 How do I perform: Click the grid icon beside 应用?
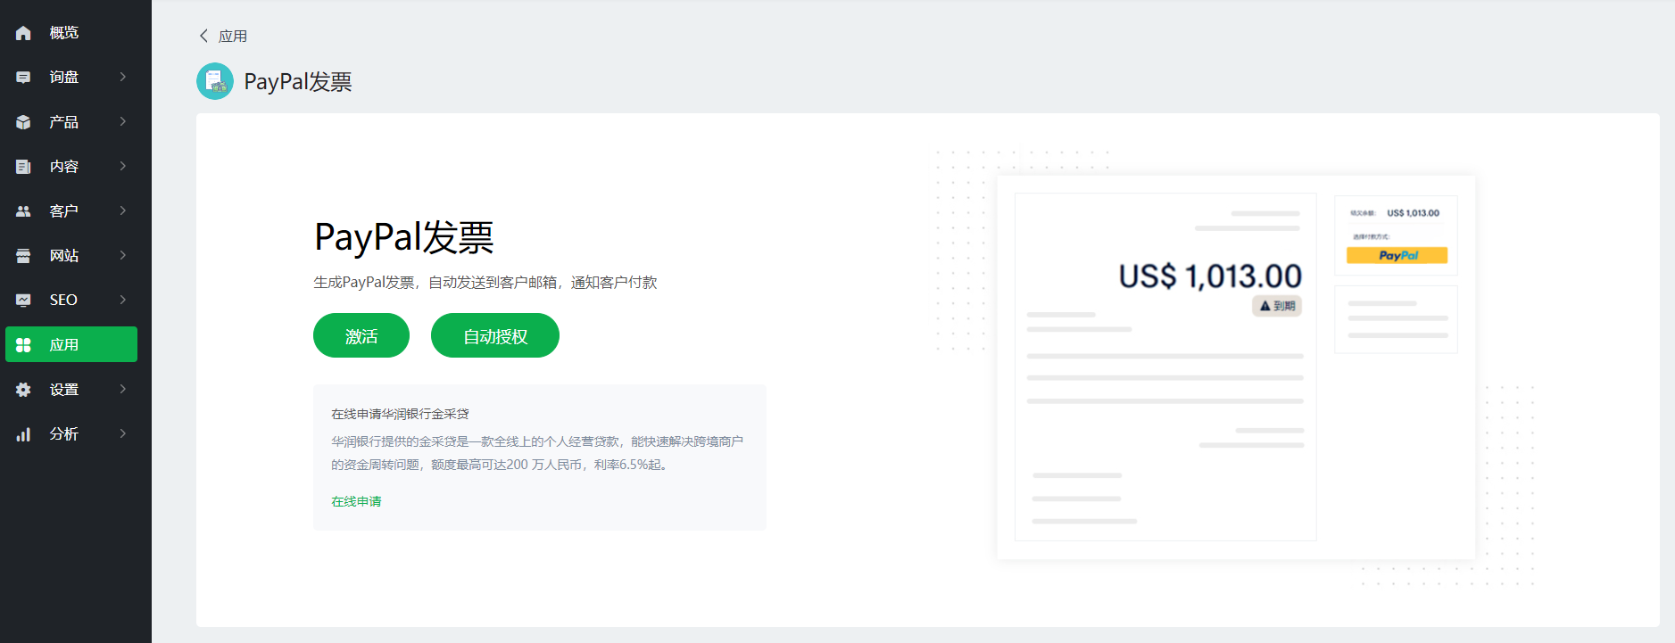tap(23, 345)
